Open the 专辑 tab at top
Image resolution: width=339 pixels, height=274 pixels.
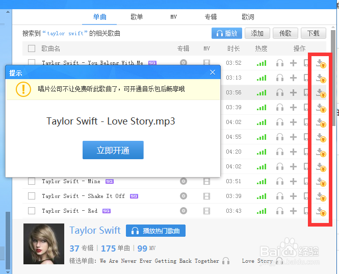coord(211,17)
